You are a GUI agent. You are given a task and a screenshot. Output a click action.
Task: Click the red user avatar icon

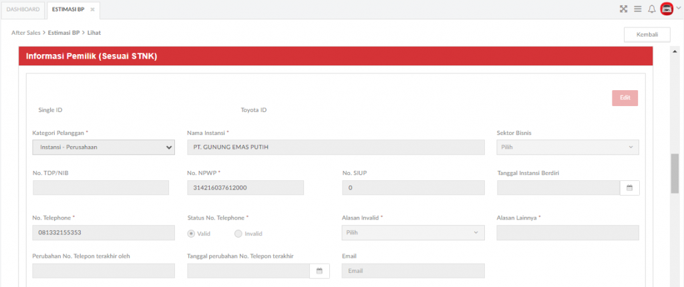tap(667, 9)
